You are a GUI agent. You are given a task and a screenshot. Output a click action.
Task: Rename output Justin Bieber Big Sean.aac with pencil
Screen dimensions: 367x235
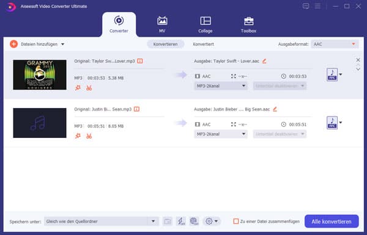pyautogui.click(x=275, y=109)
